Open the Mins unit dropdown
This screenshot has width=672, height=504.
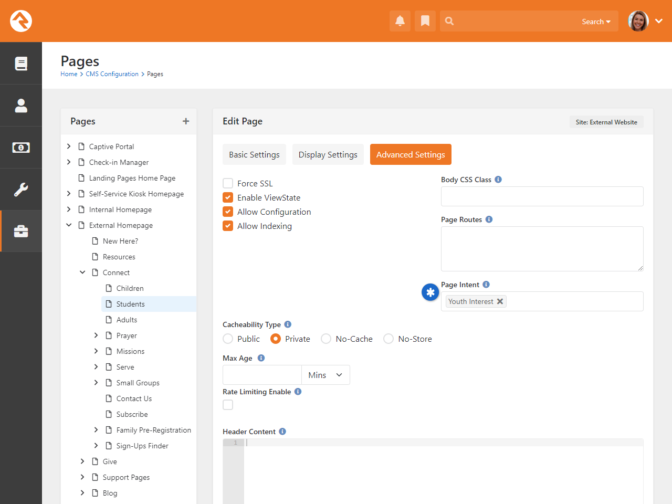(x=325, y=375)
